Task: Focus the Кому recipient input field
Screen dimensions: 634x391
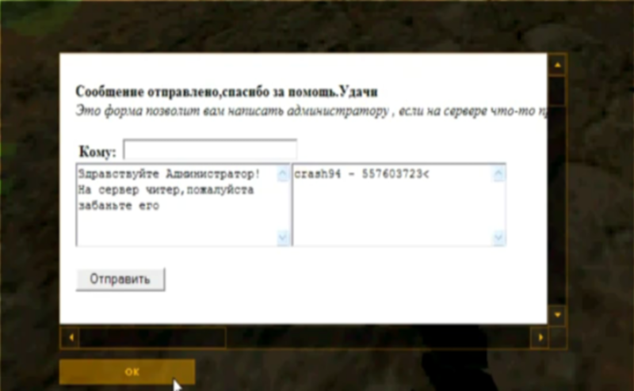Action: point(210,150)
